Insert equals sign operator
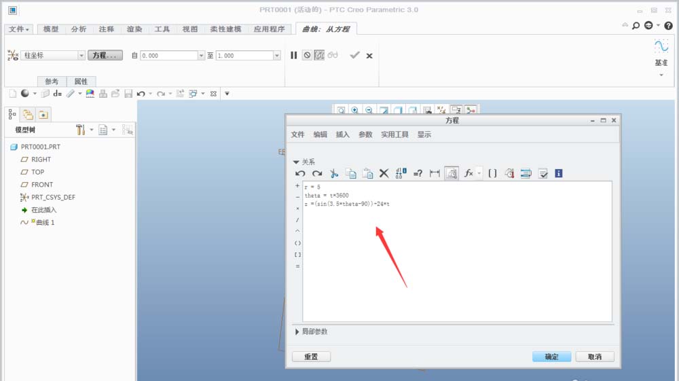This screenshot has width=679, height=381. 297,266
